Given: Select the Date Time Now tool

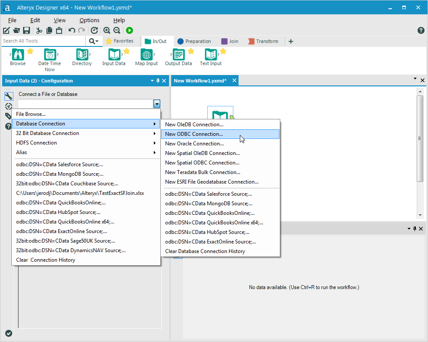Looking at the screenshot, I should 50,55.
